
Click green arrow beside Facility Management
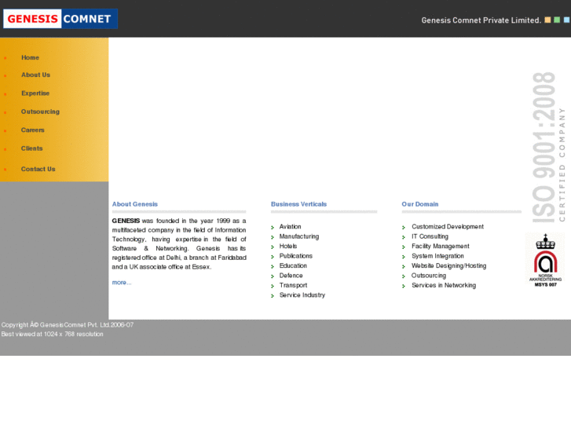404,247
